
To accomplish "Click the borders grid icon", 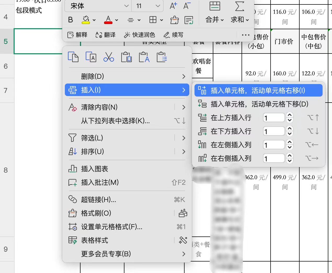I will click(153, 20).
